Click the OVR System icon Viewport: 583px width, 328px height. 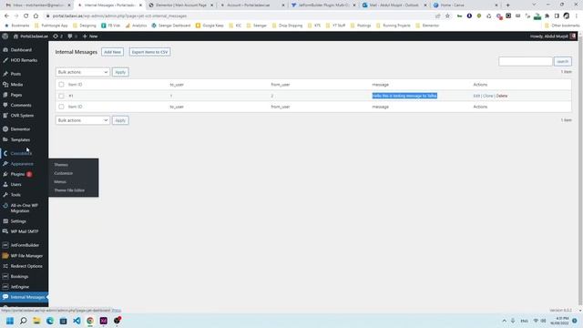(x=5, y=116)
